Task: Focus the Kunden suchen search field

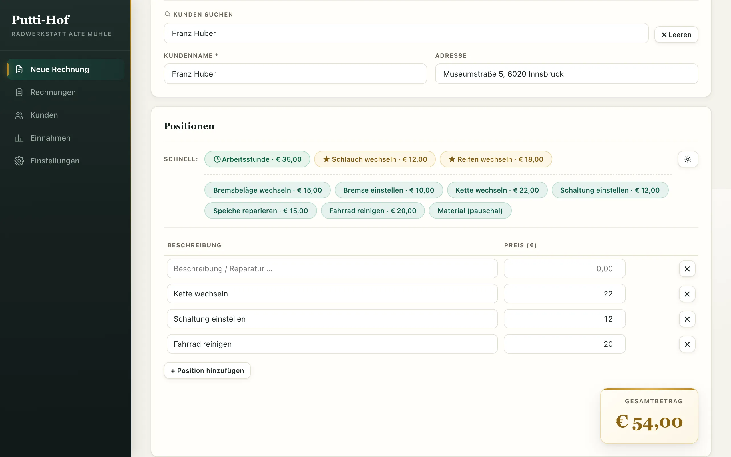Action: [x=406, y=33]
